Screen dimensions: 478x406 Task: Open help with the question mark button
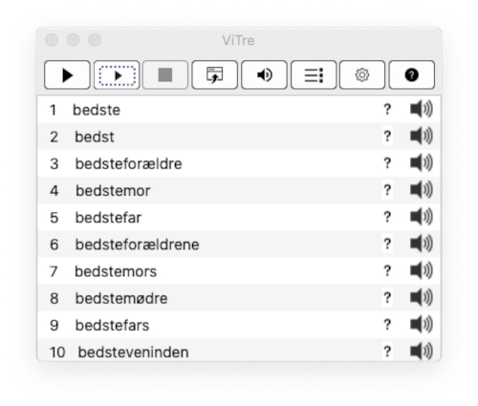pyautogui.click(x=412, y=75)
